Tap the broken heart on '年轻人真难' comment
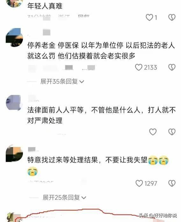 pyautogui.click(x=172, y=18)
